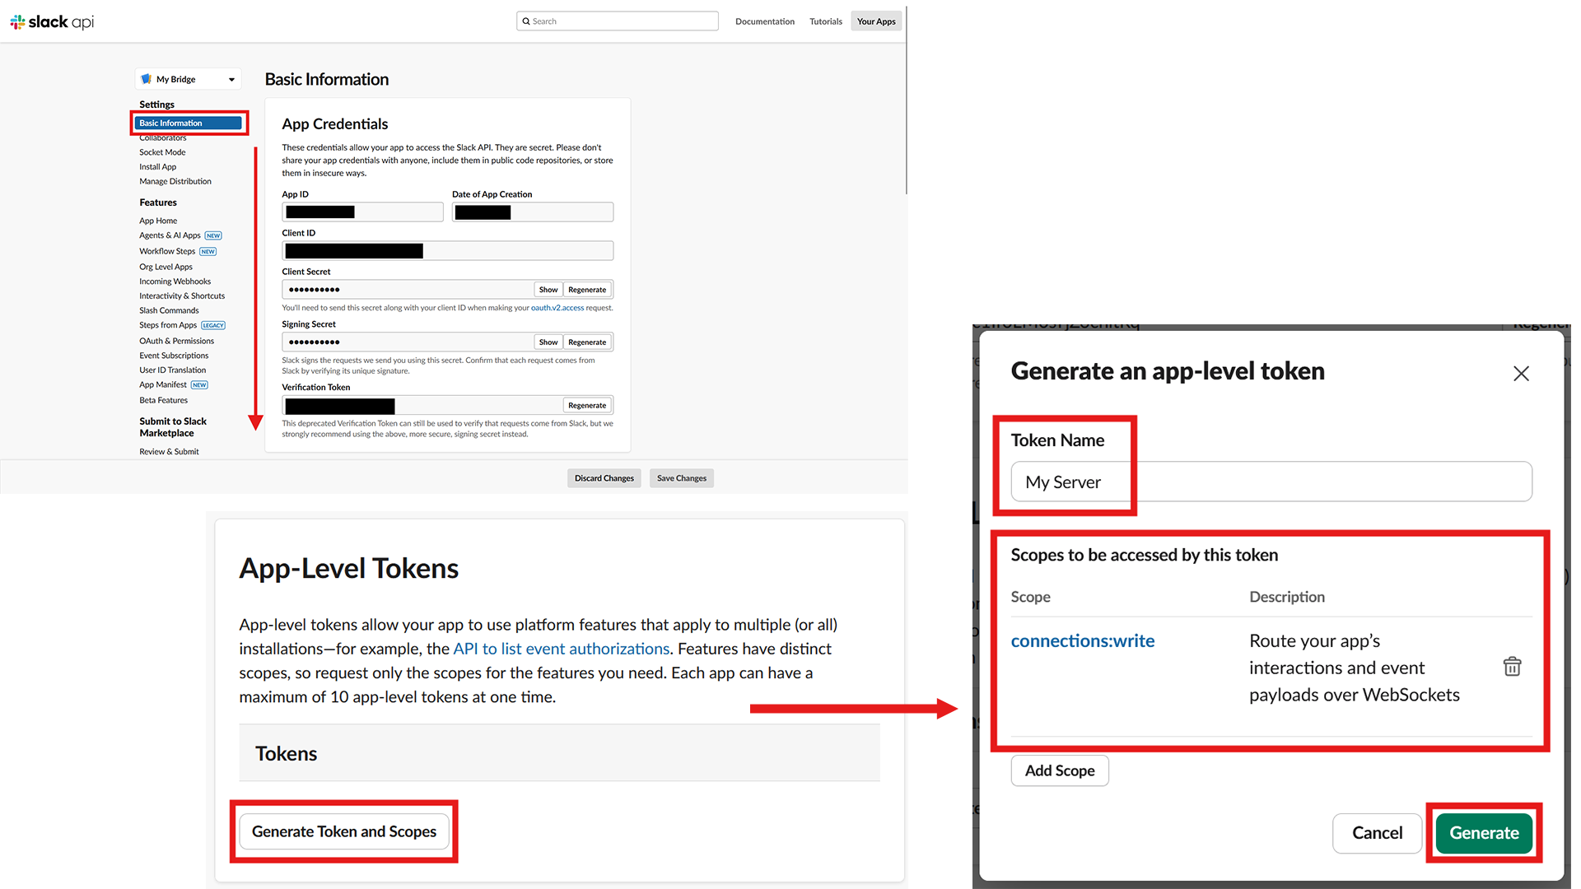Click the Slack API logo
Viewport: 1581px width, 889px height.
pos(52,21)
